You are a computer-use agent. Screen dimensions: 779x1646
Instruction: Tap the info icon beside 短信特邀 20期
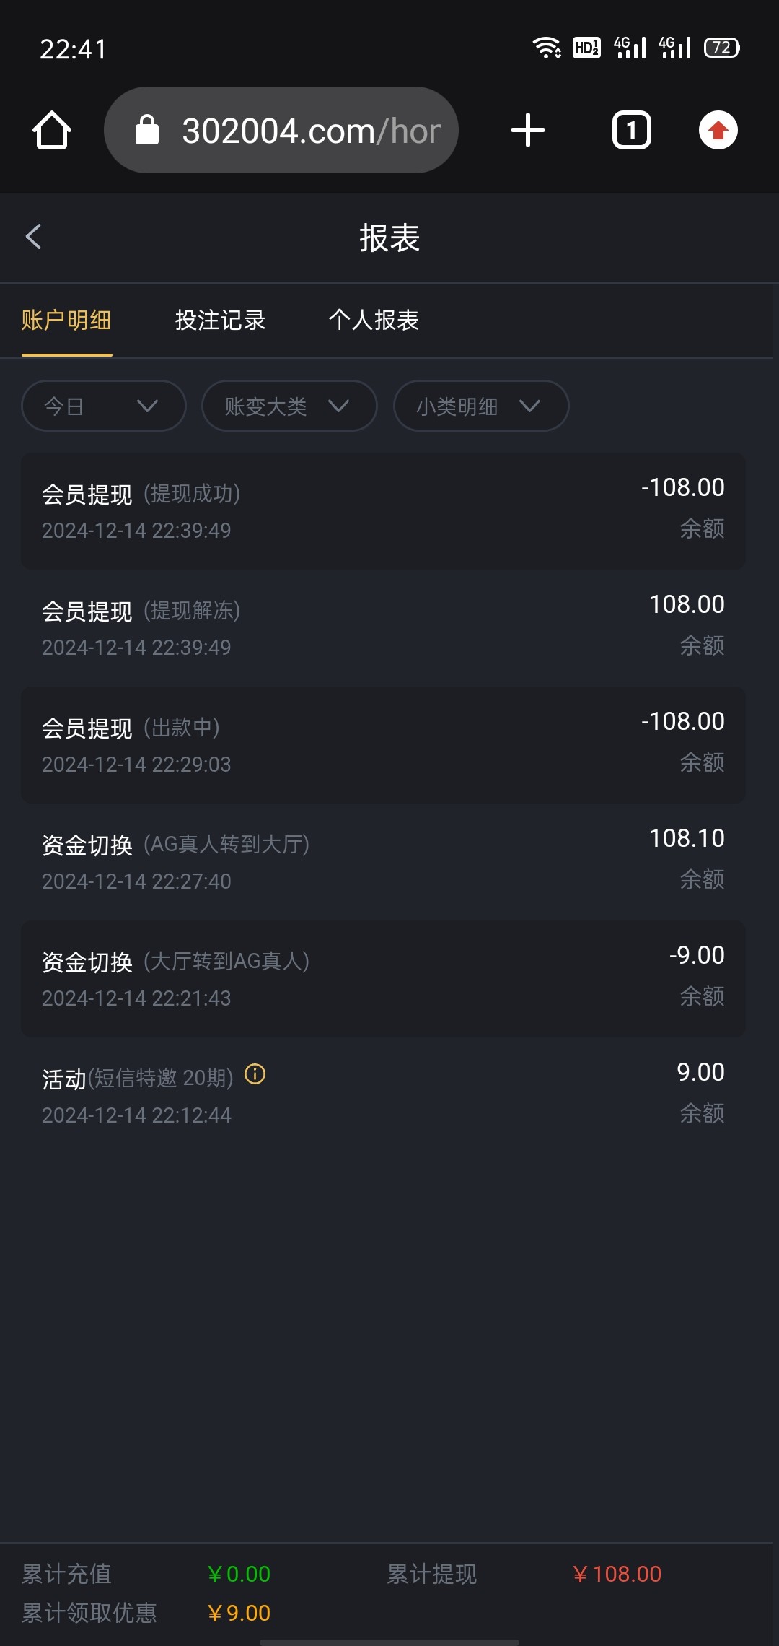[x=255, y=1074]
